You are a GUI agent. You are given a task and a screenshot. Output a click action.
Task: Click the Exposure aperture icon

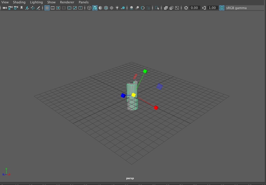[x=186, y=8]
